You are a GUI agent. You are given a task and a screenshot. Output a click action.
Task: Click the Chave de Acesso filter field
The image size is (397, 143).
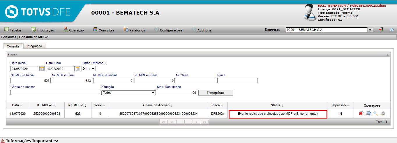tap(55, 93)
